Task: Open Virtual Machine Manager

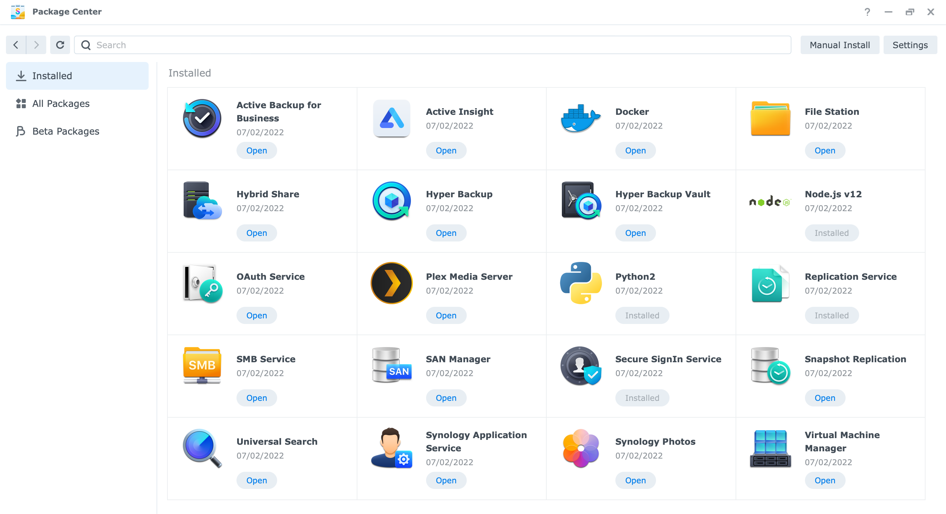Action: pyautogui.click(x=825, y=481)
